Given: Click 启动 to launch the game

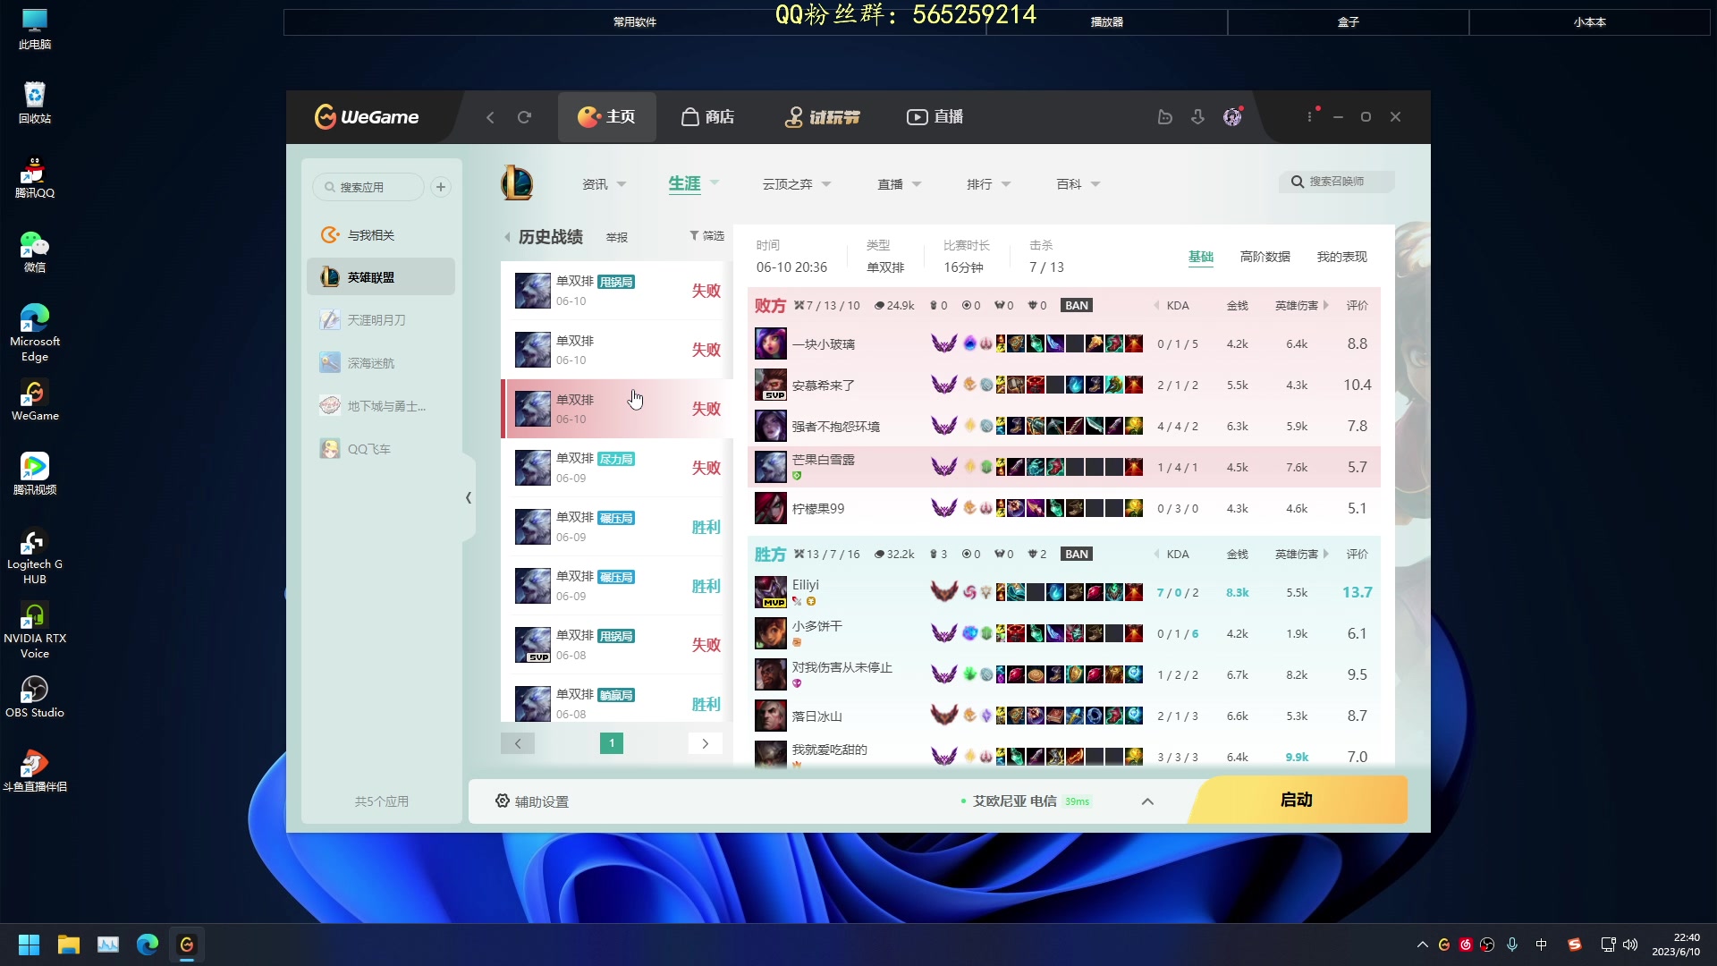Looking at the screenshot, I should coord(1296,800).
